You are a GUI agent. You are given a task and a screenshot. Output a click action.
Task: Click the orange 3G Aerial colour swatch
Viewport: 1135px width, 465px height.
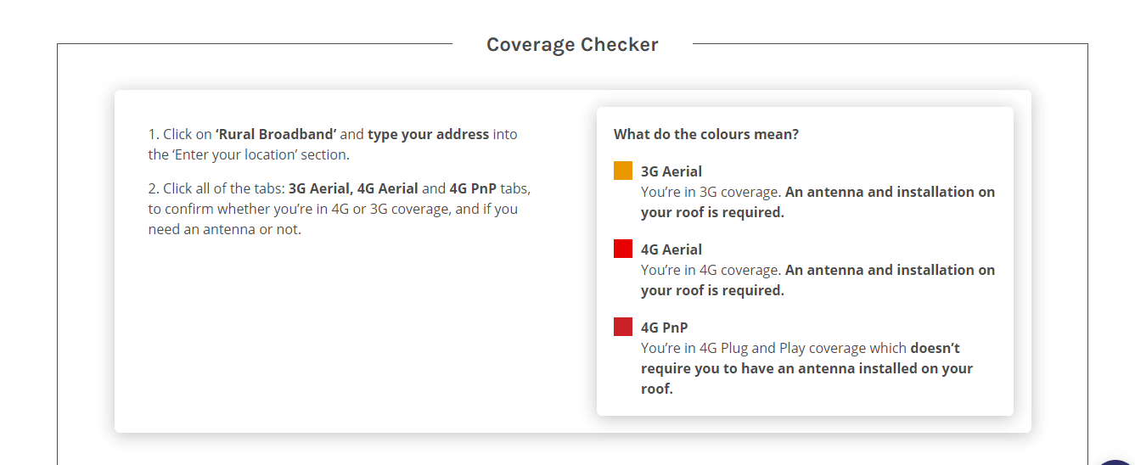(x=623, y=171)
